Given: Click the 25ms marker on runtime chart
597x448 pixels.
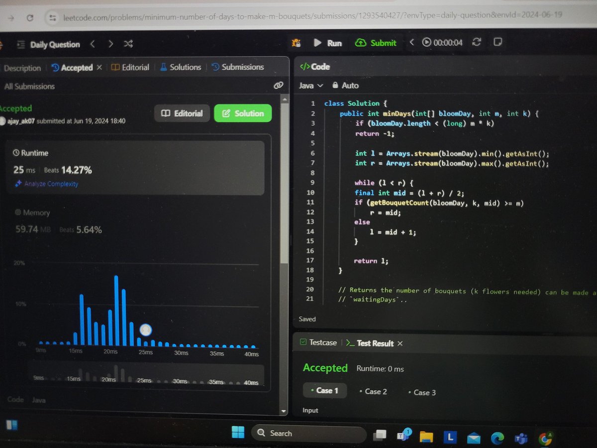Looking at the screenshot, I should click(x=146, y=330).
